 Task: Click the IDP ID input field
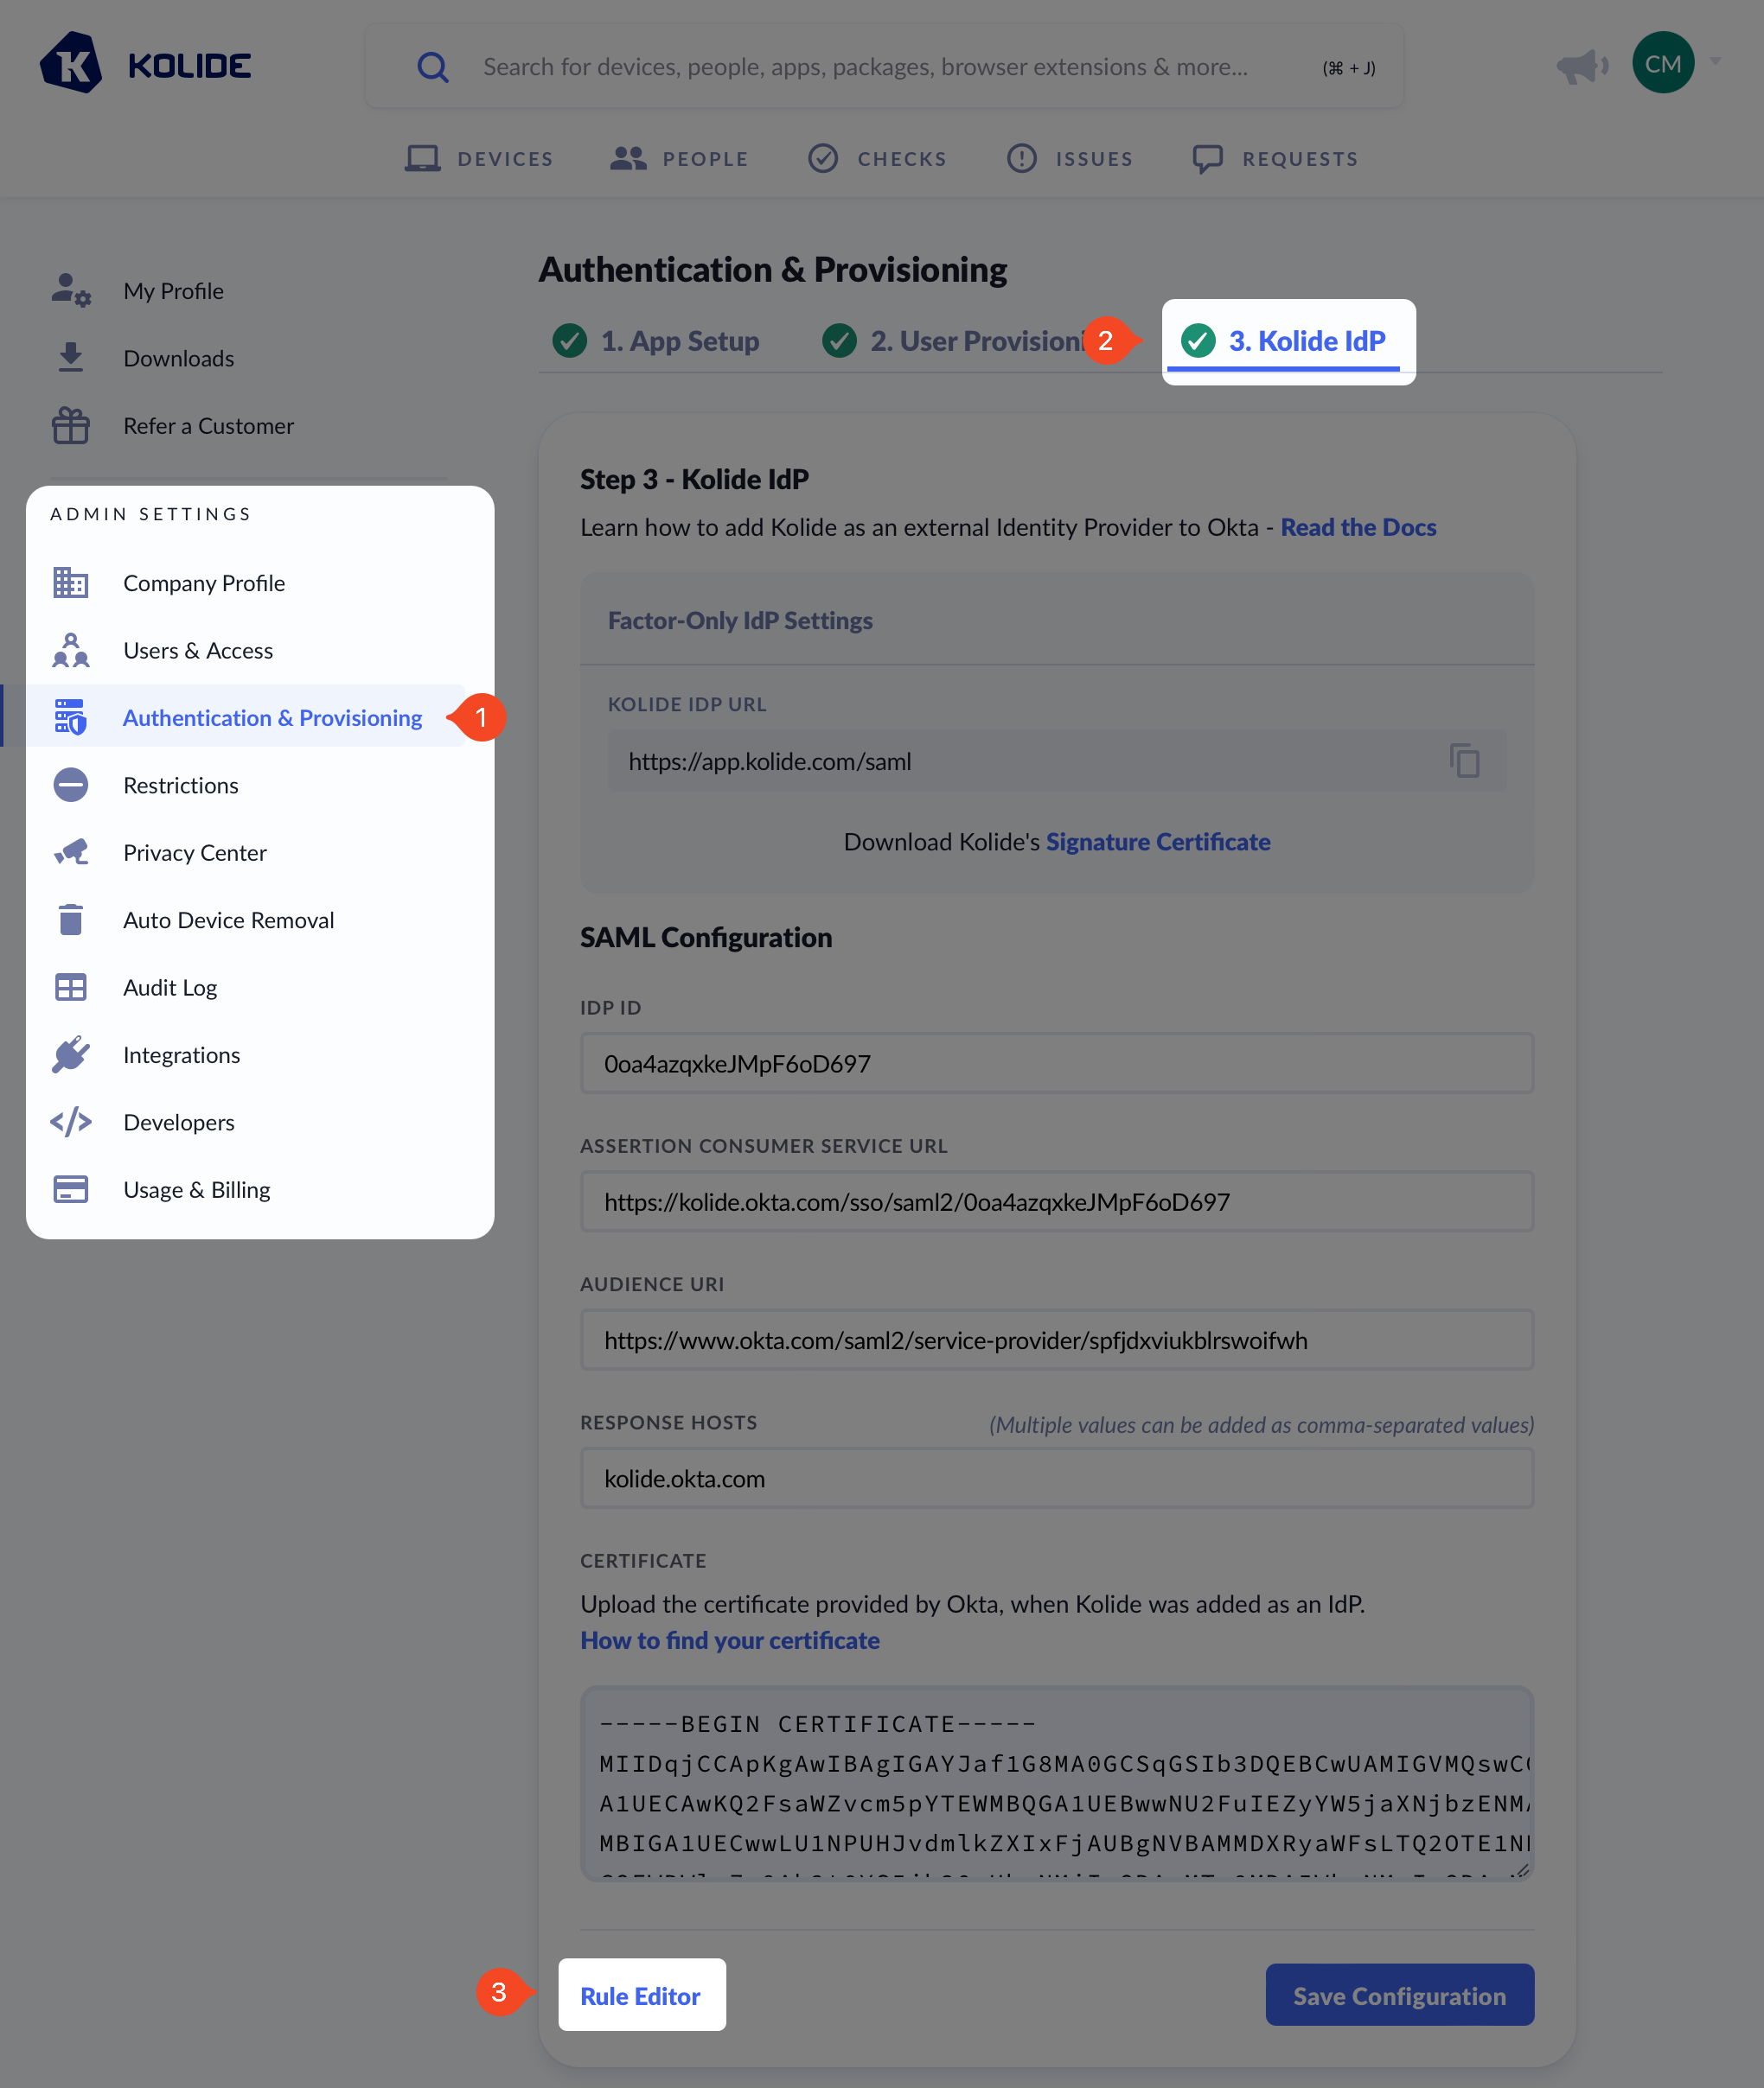(1057, 1064)
